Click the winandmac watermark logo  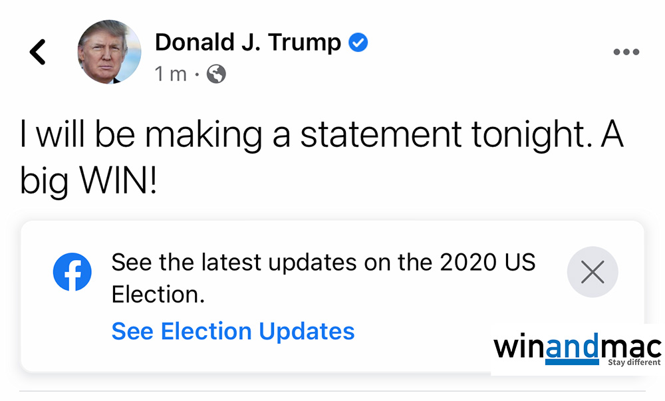(x=577, y=348)
